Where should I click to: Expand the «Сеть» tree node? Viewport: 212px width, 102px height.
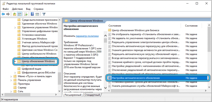pos(11,91)
